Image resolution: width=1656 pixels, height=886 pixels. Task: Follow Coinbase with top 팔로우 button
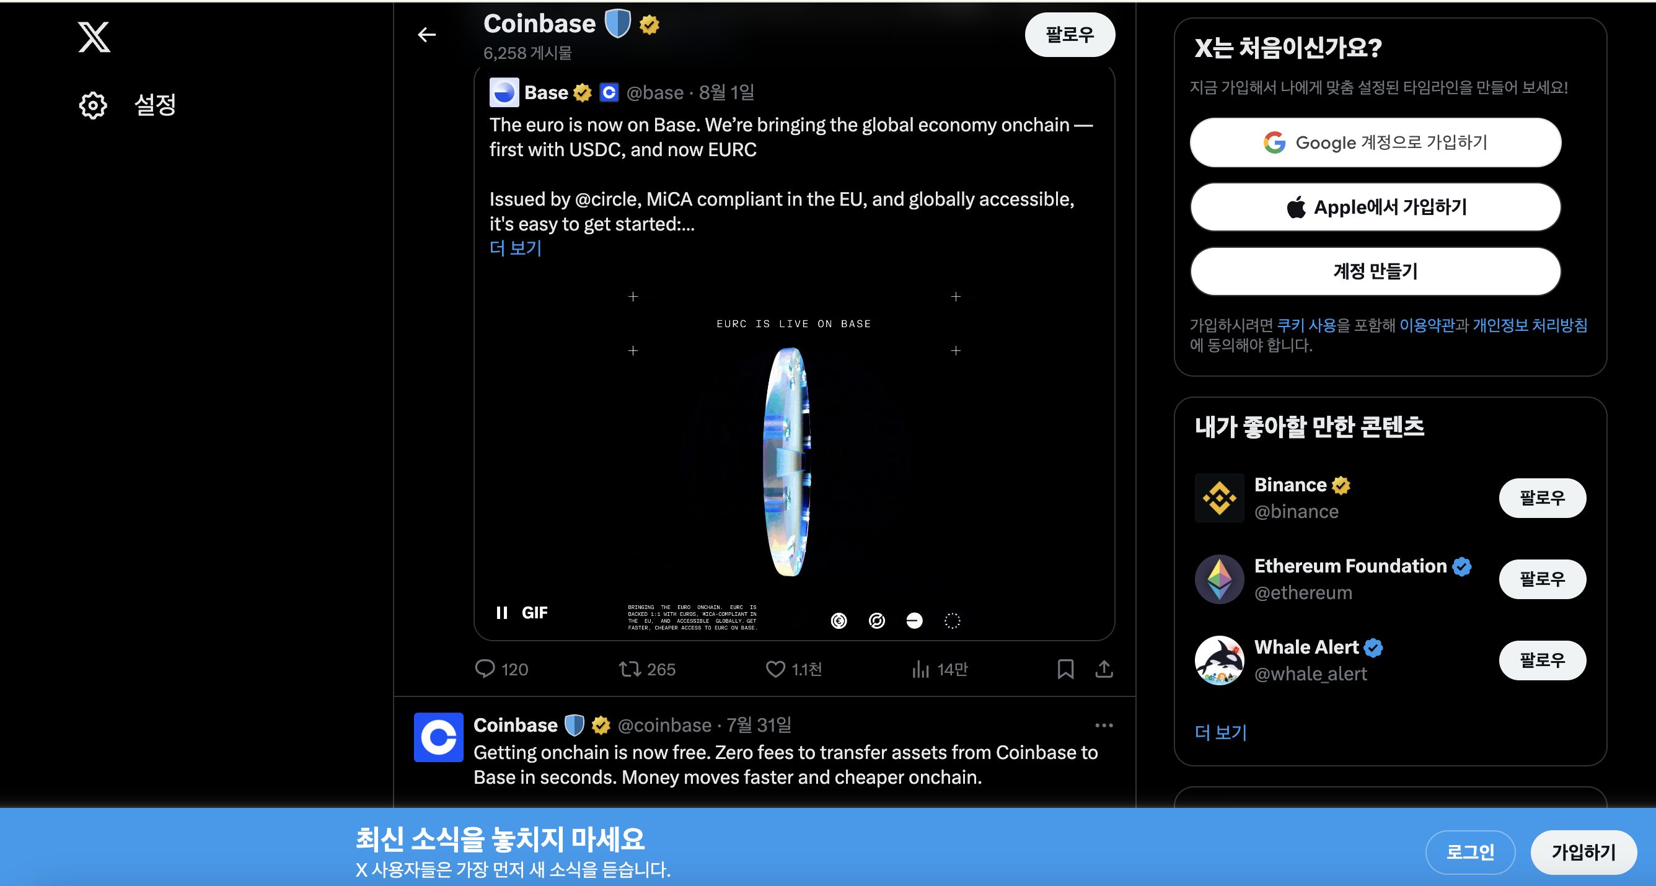[1070, 35]
